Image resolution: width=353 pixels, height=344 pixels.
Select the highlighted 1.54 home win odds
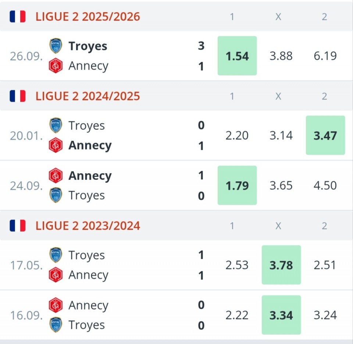click(237, 56)
